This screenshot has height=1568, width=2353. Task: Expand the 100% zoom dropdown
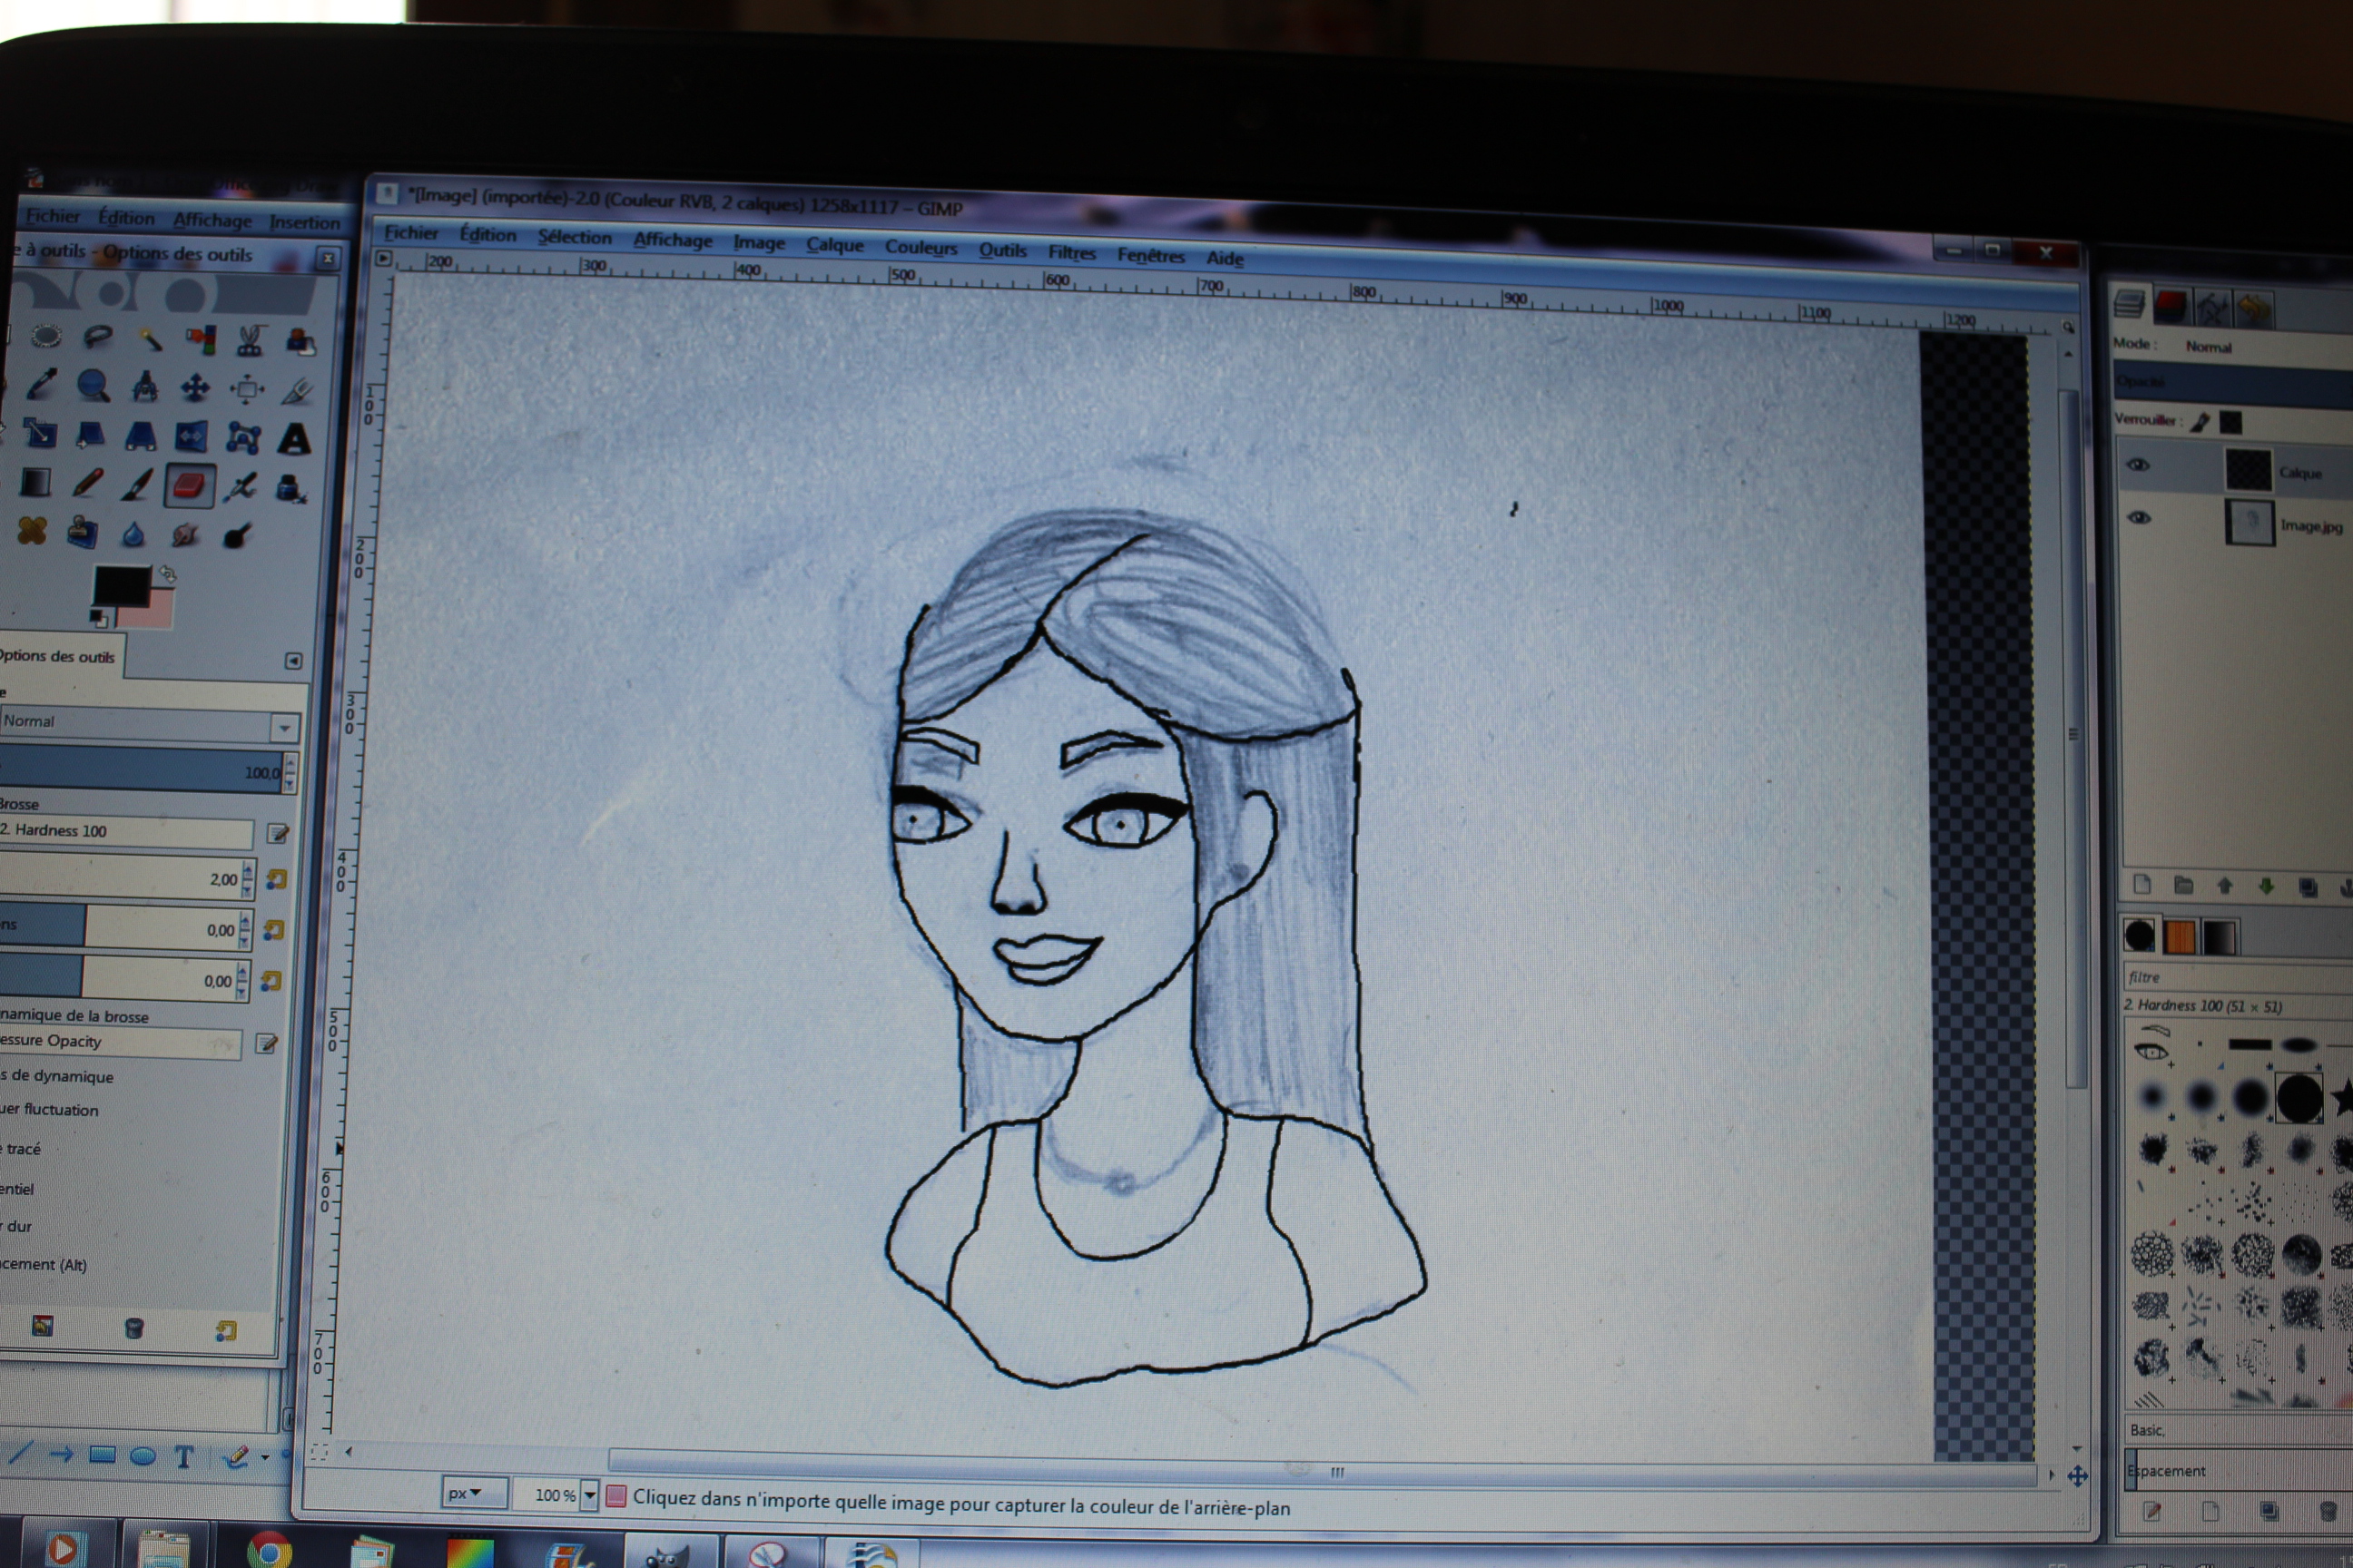[x=589, y=1495]
